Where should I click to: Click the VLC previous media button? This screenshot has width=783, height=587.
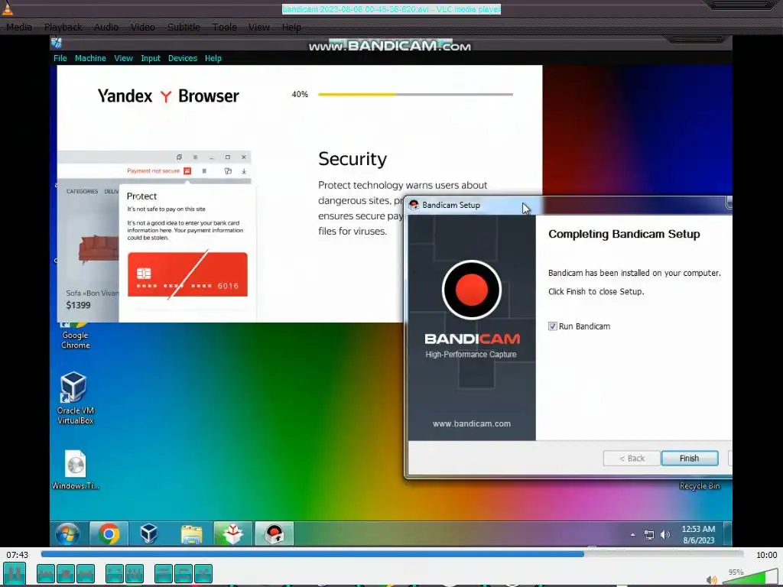[x=45, y=573]
